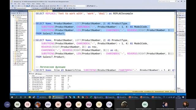The width and height of the screenshot is (196, 110).
Task: Open the Edit menu
Action: click(15, 4)
